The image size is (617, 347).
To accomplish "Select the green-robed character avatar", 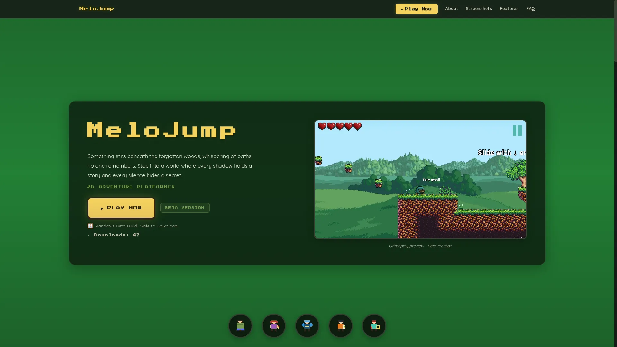I will coord(240,326).
